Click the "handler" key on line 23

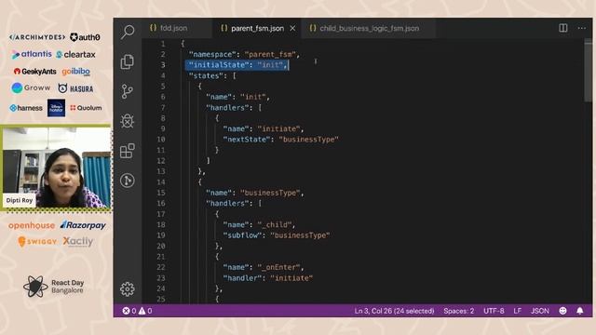(242, 277)
